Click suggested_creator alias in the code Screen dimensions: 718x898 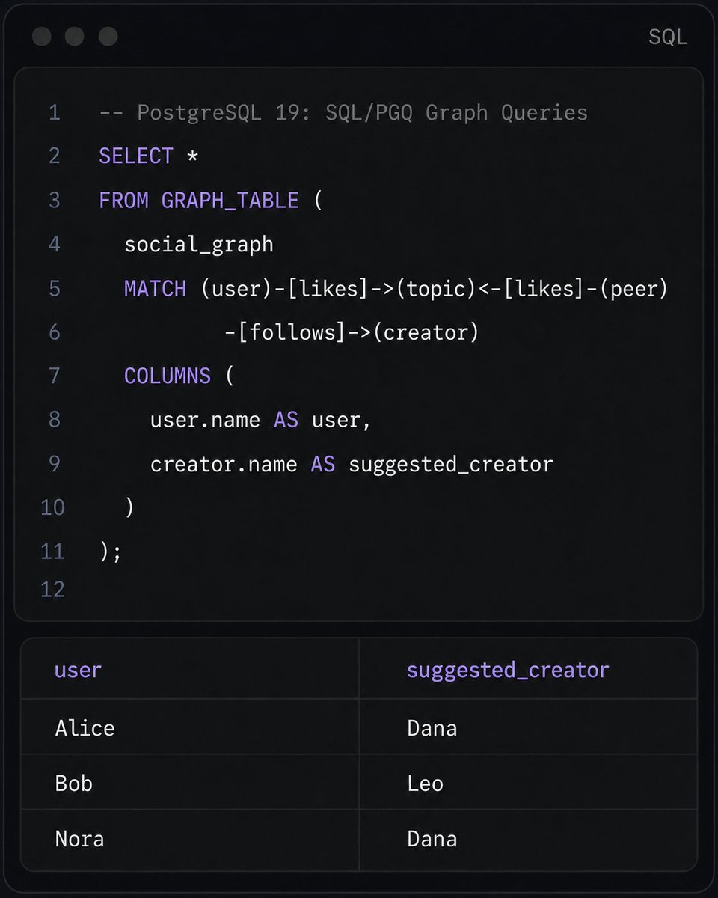(x=451, y=465)
